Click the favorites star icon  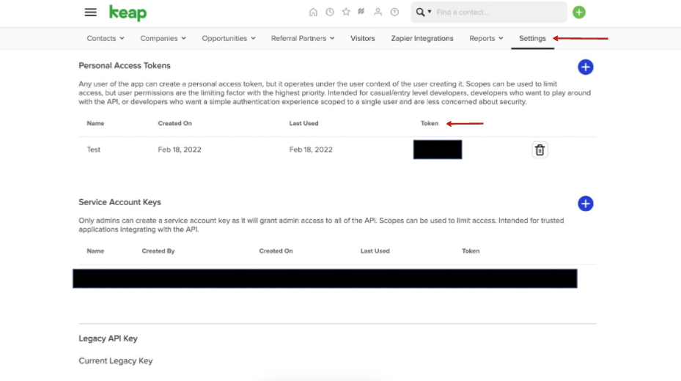[x=346, y=12]
